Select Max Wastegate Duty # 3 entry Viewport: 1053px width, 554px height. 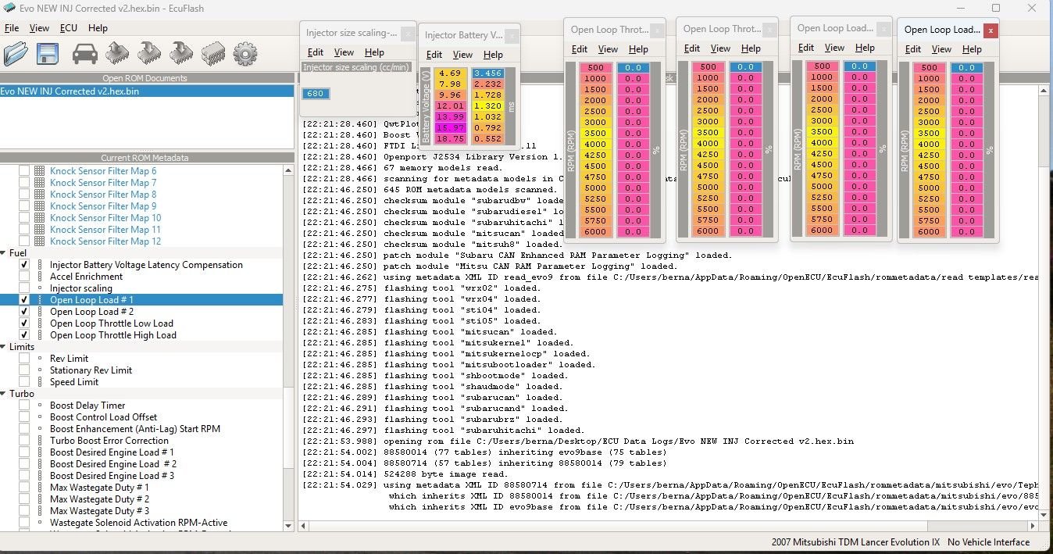coord(99,511)
